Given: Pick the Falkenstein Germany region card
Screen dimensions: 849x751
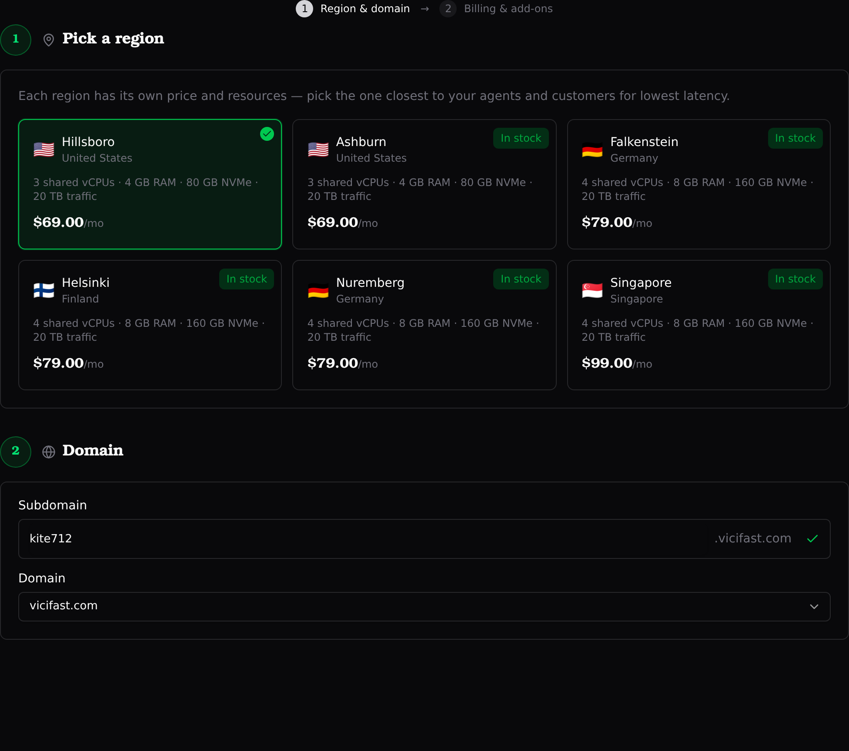Looking at the screenshot, I should 699,184.
